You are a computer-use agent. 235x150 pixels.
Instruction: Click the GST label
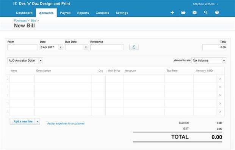[x=186, y=128]
